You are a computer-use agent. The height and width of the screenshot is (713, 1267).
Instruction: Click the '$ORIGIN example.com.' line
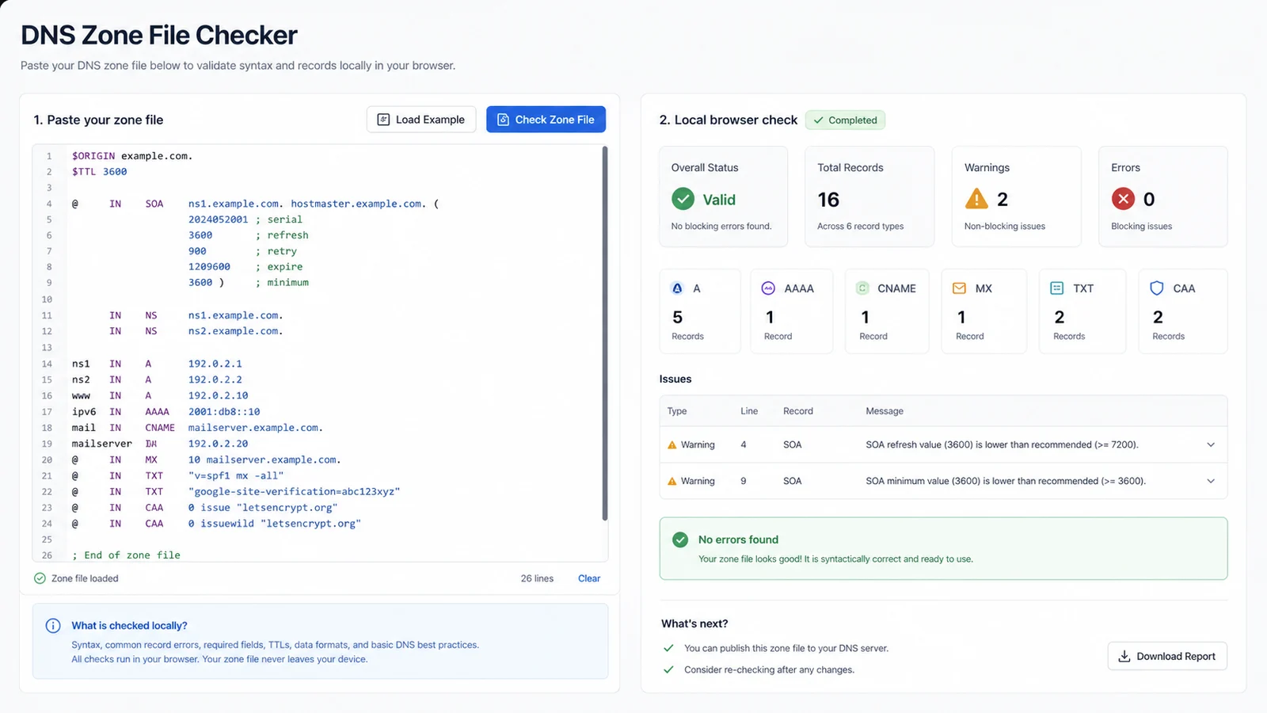click(132, 156)
